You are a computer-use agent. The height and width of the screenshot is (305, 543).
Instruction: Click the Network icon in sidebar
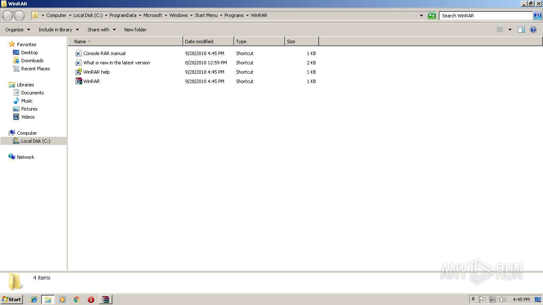tap(12, 157)
